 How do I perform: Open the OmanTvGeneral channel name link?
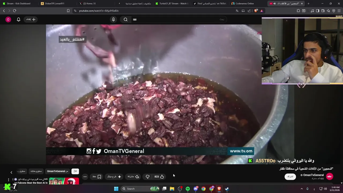pos(313,175)
